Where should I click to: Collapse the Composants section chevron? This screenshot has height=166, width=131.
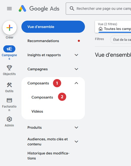76,83
